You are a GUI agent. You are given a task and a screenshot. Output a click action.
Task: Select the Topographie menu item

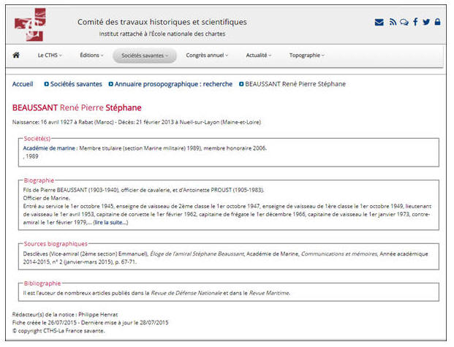click(306, 56)
